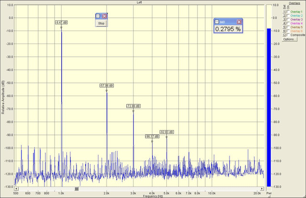Click the -92.83 dB marker label
This screenshot has width=306, height=198.
pyautogui.click(x=167, y=132)
